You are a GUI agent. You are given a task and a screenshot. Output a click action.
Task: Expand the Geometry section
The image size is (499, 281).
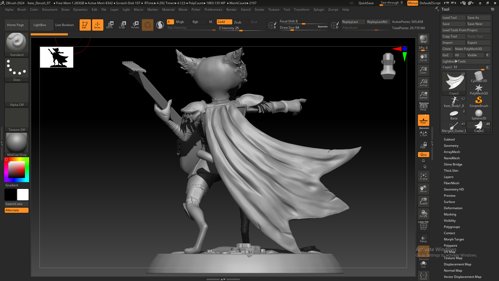451,146
